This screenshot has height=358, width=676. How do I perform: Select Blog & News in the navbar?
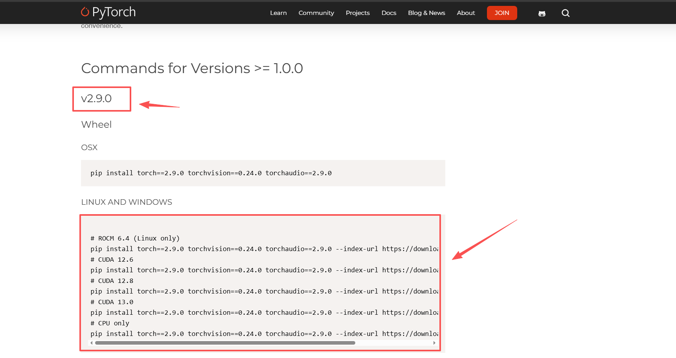coord(426,13)
